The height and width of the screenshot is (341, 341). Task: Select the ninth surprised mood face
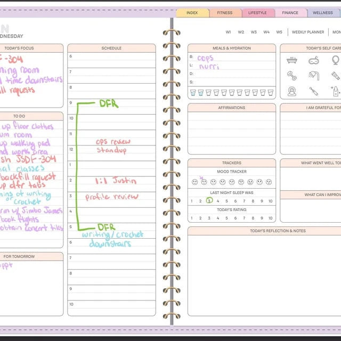point(269,182)
